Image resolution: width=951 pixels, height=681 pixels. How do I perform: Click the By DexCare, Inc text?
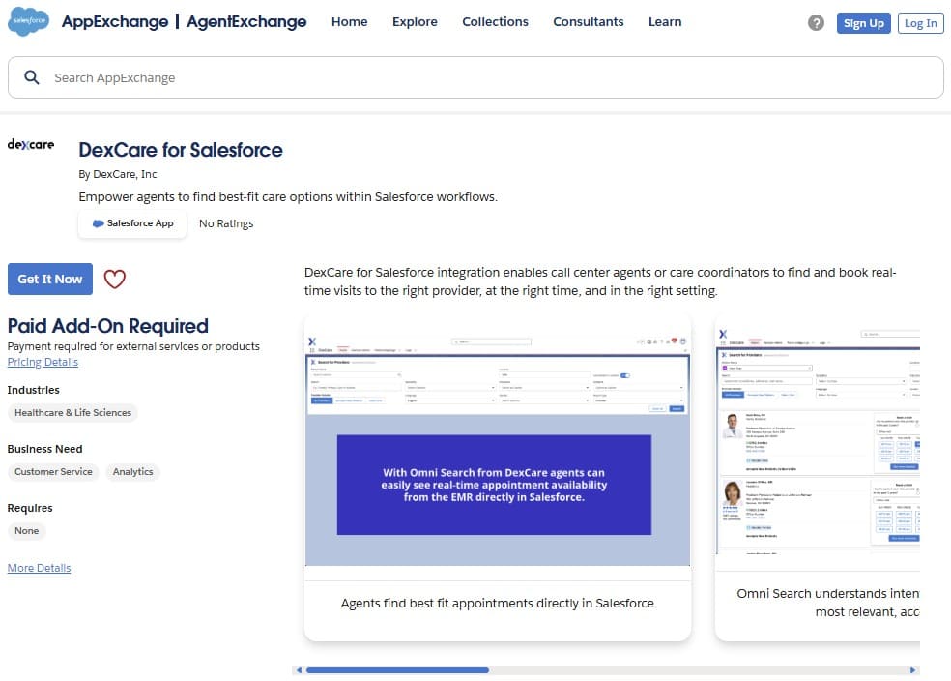click(118, 174)
